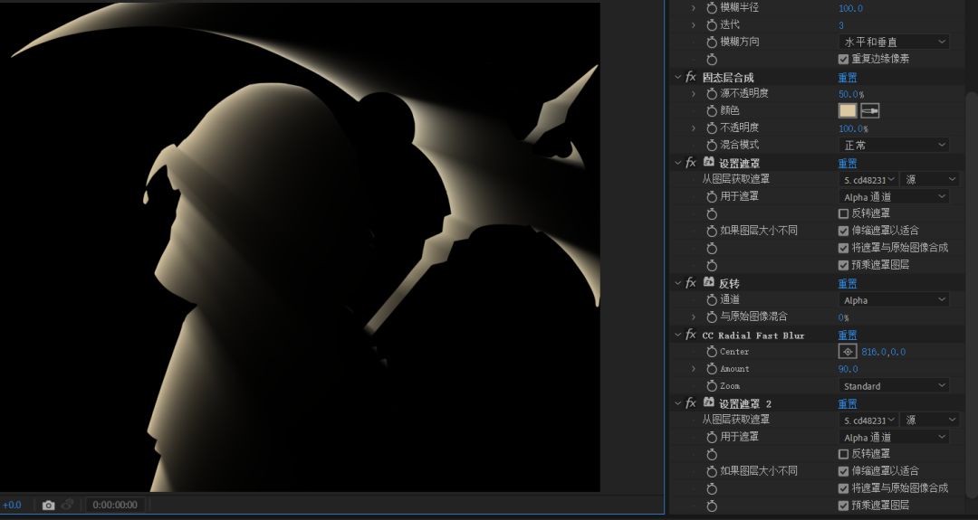Screen dimensions: 978x520
Task: Open the Zoom dropdown set to Standard
Action: pos(893,386)
